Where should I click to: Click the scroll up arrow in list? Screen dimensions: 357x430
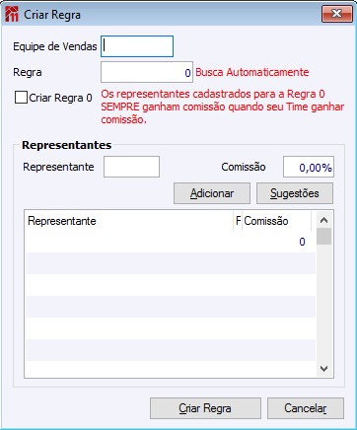pyautogui.click(x=323, y=220)
